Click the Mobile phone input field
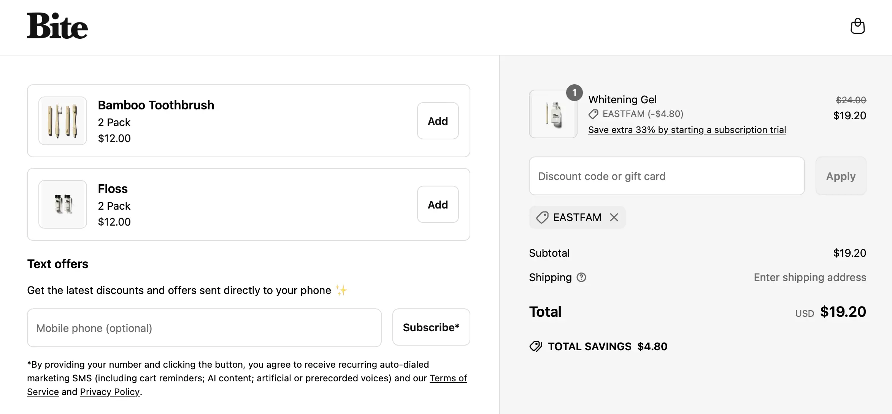This screenshot has height=414, width=892. [204, 328]
